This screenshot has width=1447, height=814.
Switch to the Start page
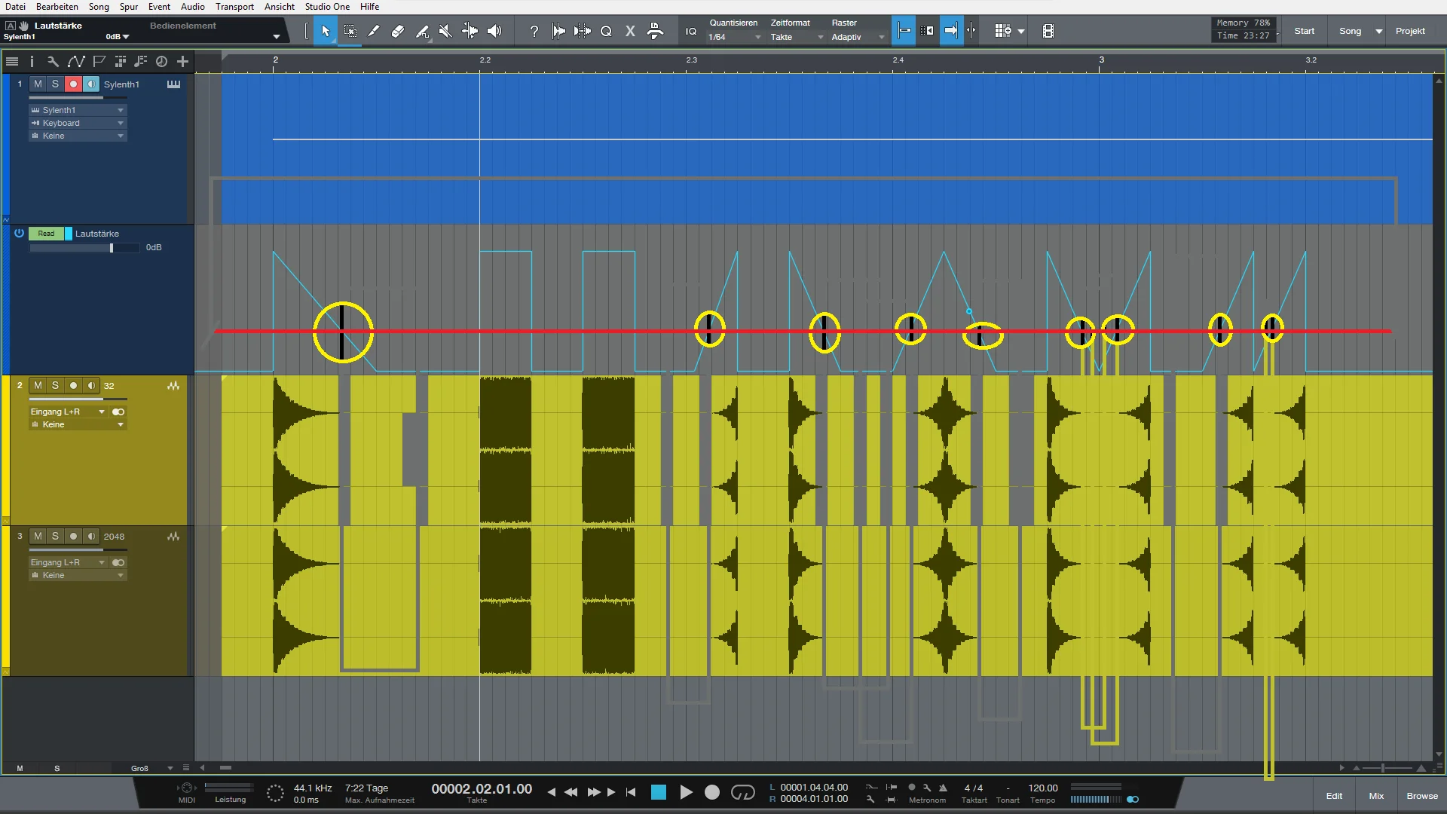(1304, 31)
